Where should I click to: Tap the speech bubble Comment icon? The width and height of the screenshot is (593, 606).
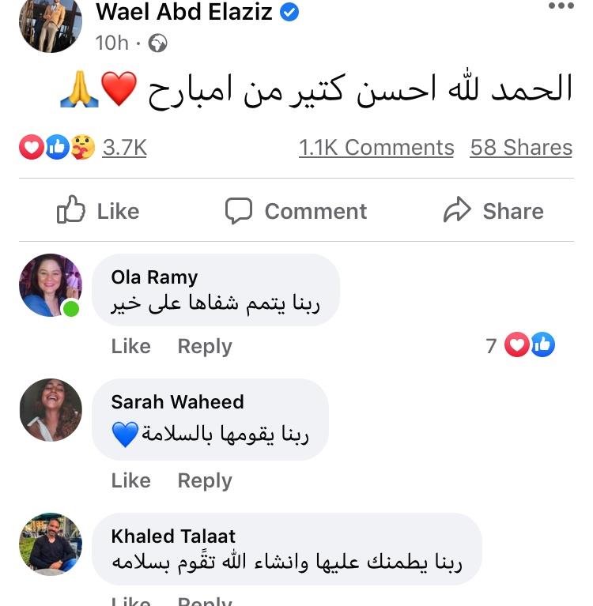[x=239, y=211]
